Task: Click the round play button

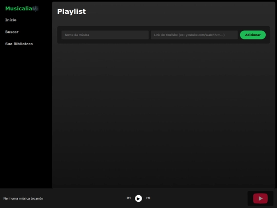Action: point(138,198)
